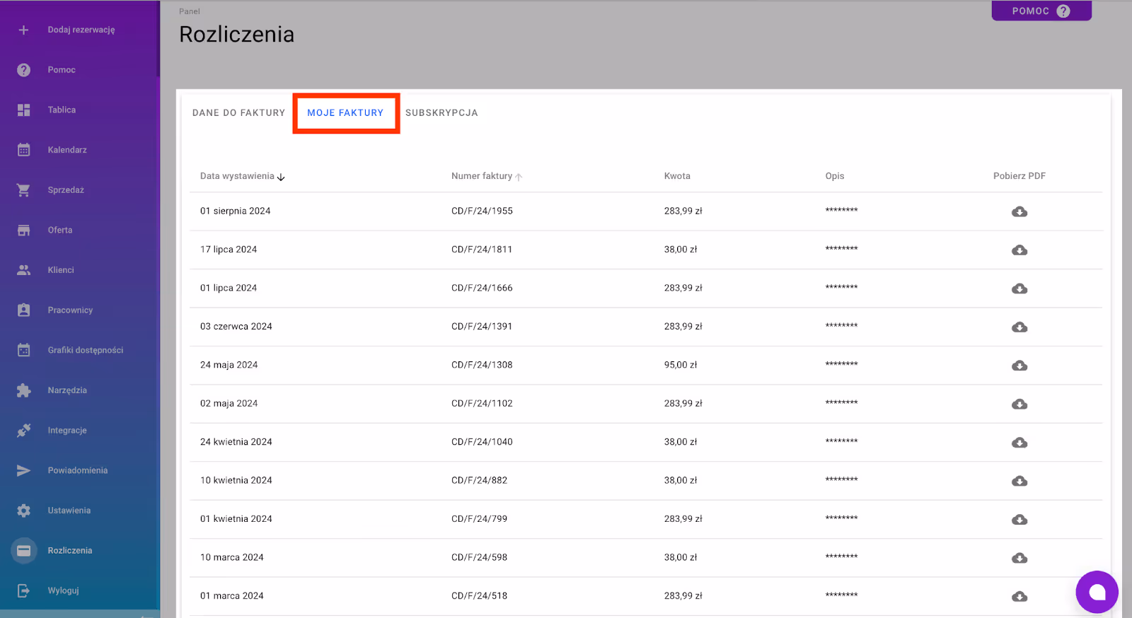This screenshot has height=618, width=1132.
Task: Click the purple POMOC button
Action: click(x=1041, y=11)
